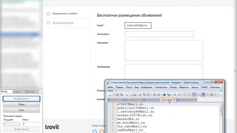This screenshot has height=133, width=237.
Task: Open the Файл menu in Notepad++
Action: tap(110, 87)
